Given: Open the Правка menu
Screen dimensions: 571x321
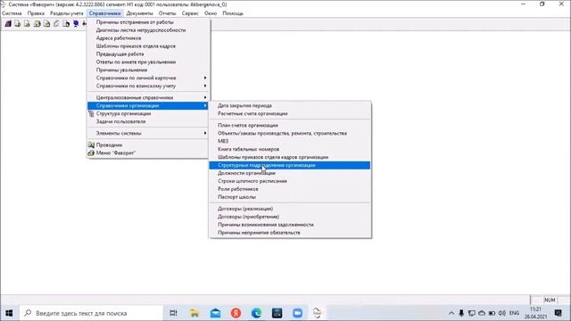Looking at the screenshot, I should click(36, 13).
